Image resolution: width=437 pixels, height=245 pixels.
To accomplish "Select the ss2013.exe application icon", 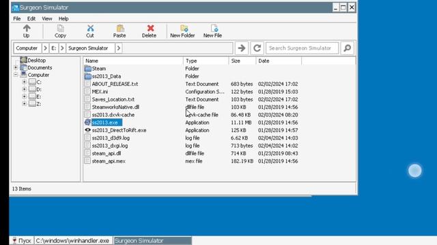I will point(88,122).
